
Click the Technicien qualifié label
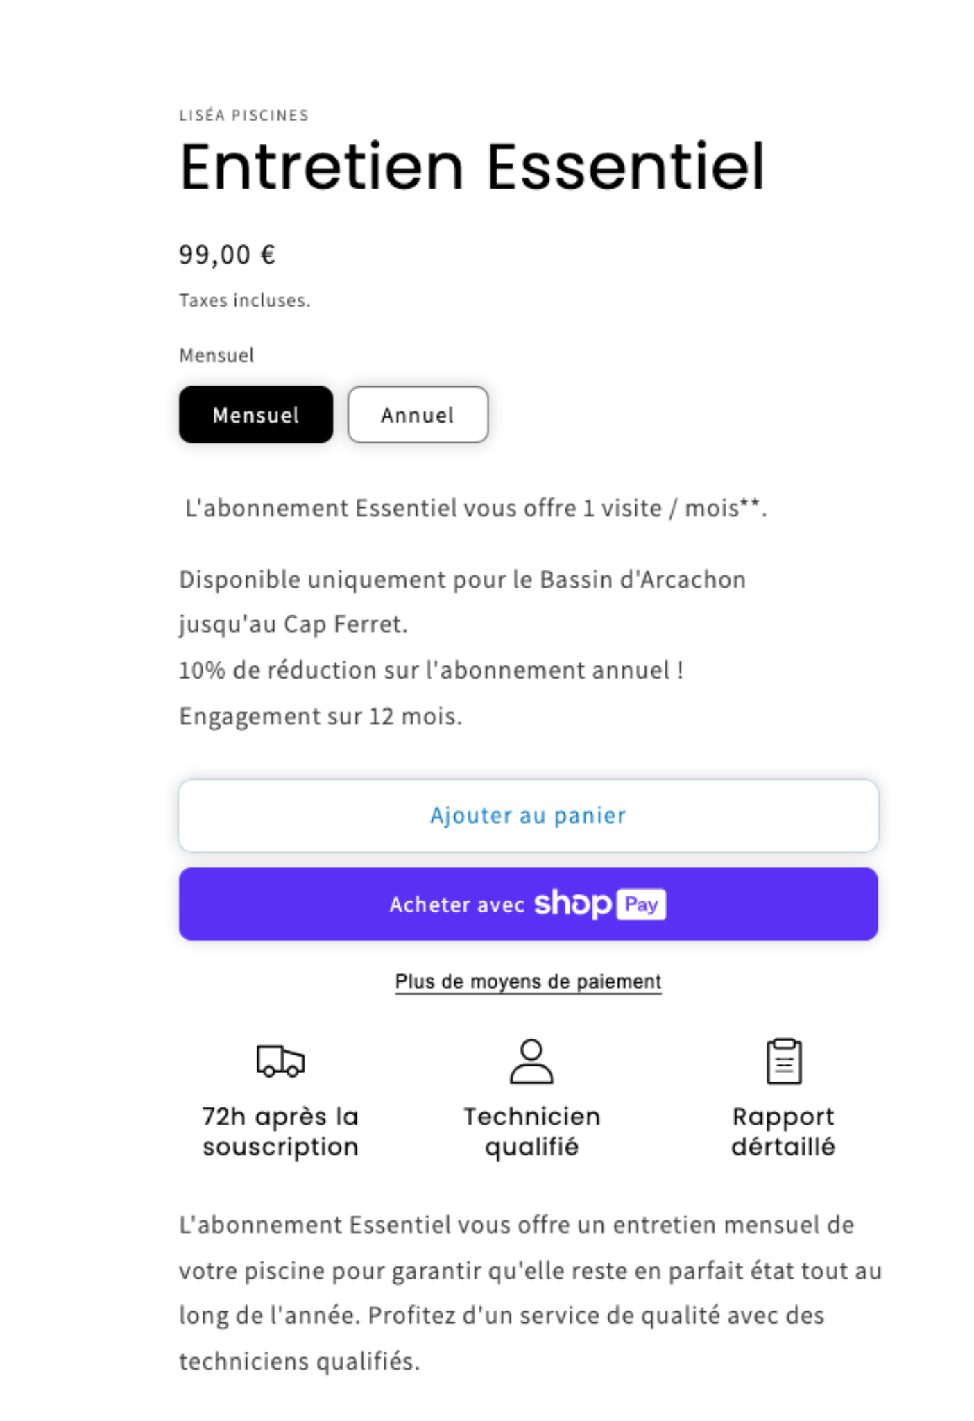[x=531, y=1132]
